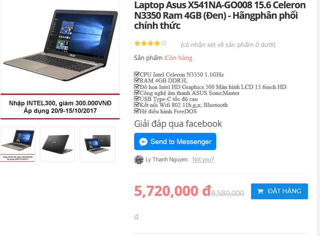Click checkmark beside Hệ điều hành FreeDOS
The image size is (320, 236).
click(136, 111)
